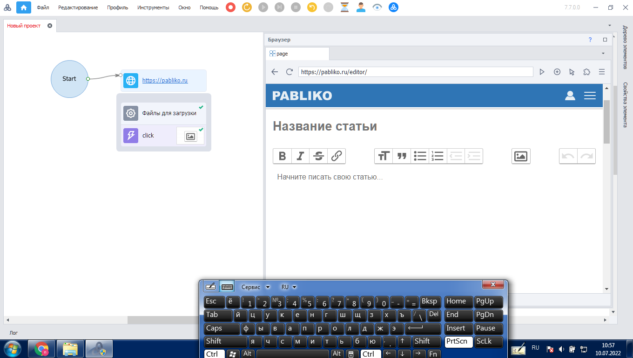Click the red Record button in toolbar
Viewport: 633px width, 358px height.
(x=230, y=7)
